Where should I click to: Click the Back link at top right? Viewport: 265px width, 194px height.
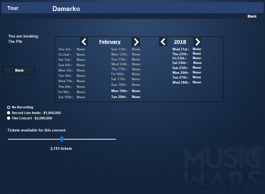[252, 16]
